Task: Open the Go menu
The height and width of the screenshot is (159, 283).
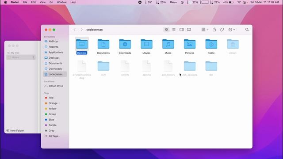Action: [51, 2]
